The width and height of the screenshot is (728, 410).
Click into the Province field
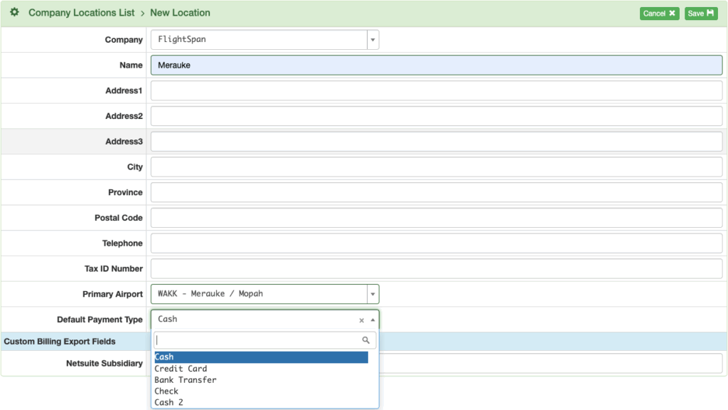click(437, 192)
